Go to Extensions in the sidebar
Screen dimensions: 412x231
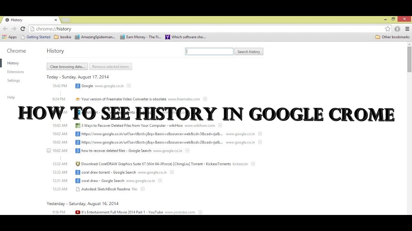point(15,72)
